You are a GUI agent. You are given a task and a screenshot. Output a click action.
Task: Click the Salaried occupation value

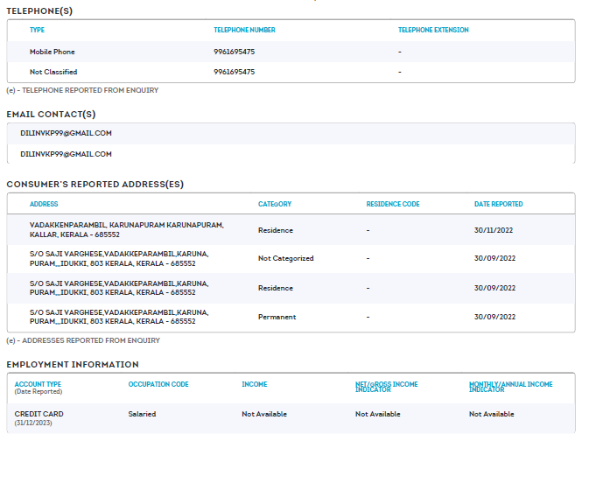(142, 414)
